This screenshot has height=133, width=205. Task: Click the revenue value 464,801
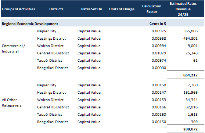[x=190, y=39]
